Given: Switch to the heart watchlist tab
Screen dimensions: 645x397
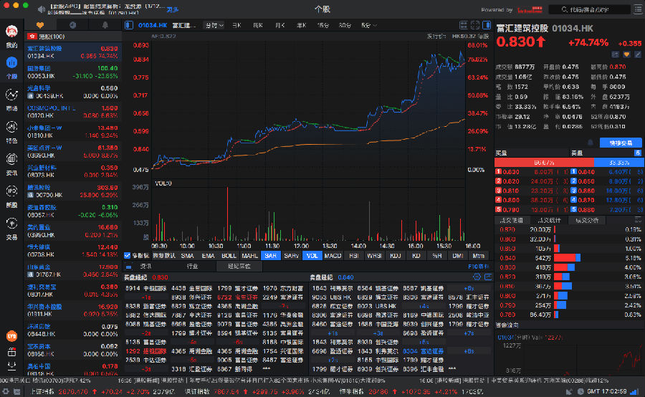Looking at the screenshot, I should pyautogui.click(x=40, y=25).
